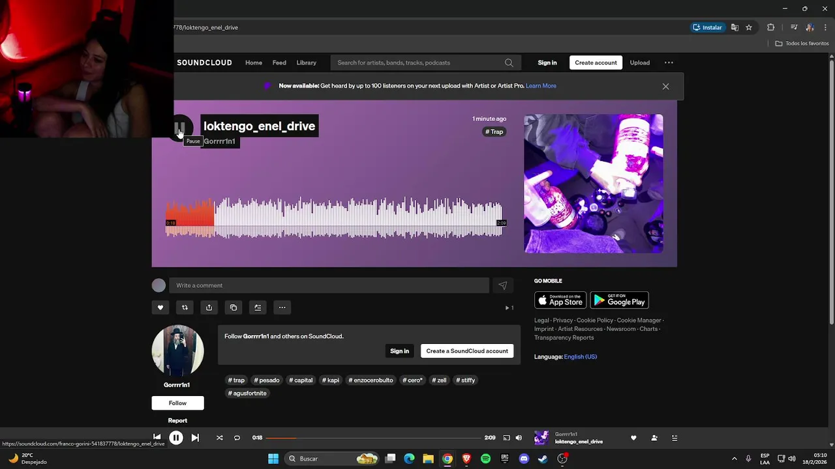Skip to next track in bottom player
The height and width of the screenshot is (469, 835).
[195, 438]
